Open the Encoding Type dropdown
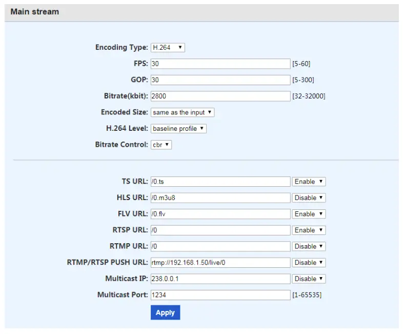 coord(168,48)
